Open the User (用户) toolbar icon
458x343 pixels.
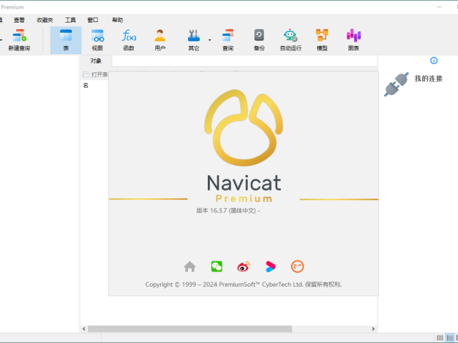tap(159, 40)
